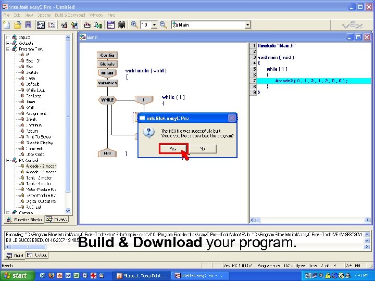Screen dimensions: 375x281
Task: Zoom in with the plus magnifier icon
Action: (x=134, y=25)
